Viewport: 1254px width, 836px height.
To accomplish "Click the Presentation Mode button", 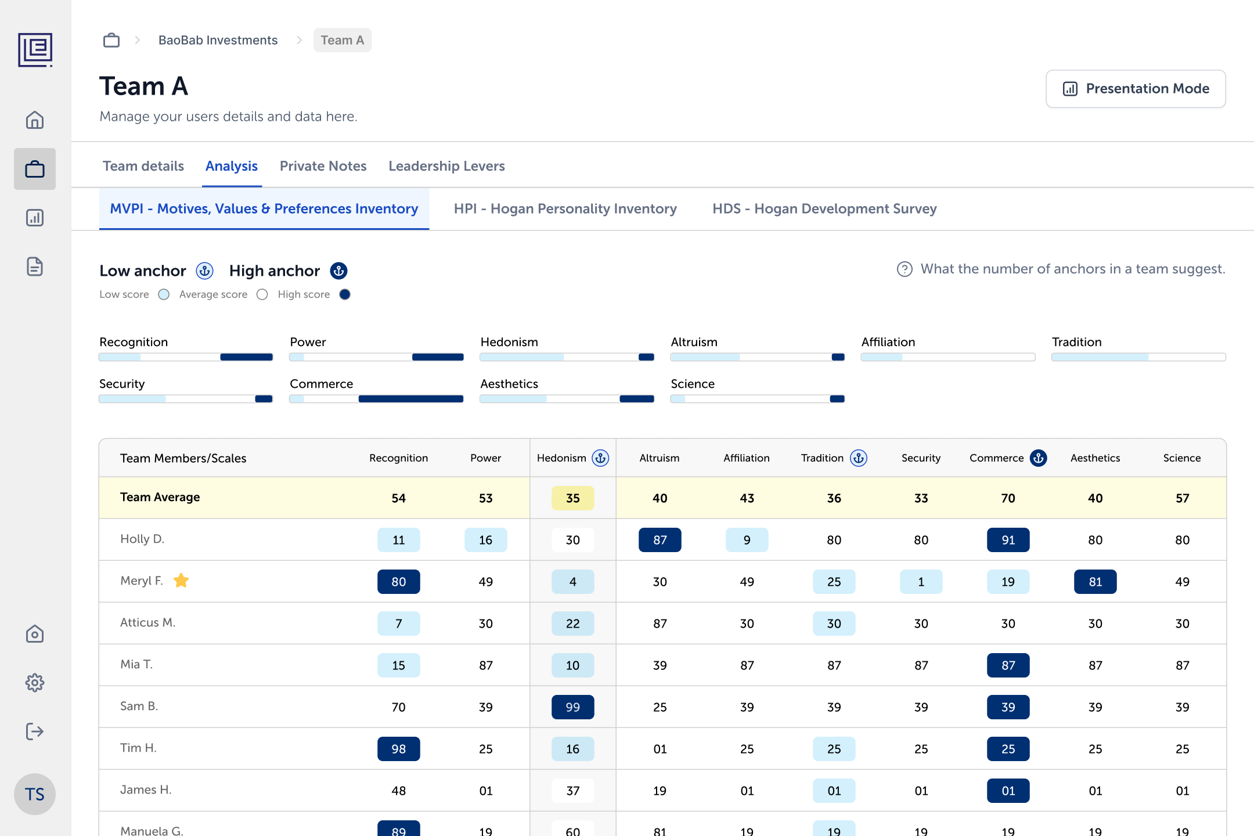I will pos(1136,89).
